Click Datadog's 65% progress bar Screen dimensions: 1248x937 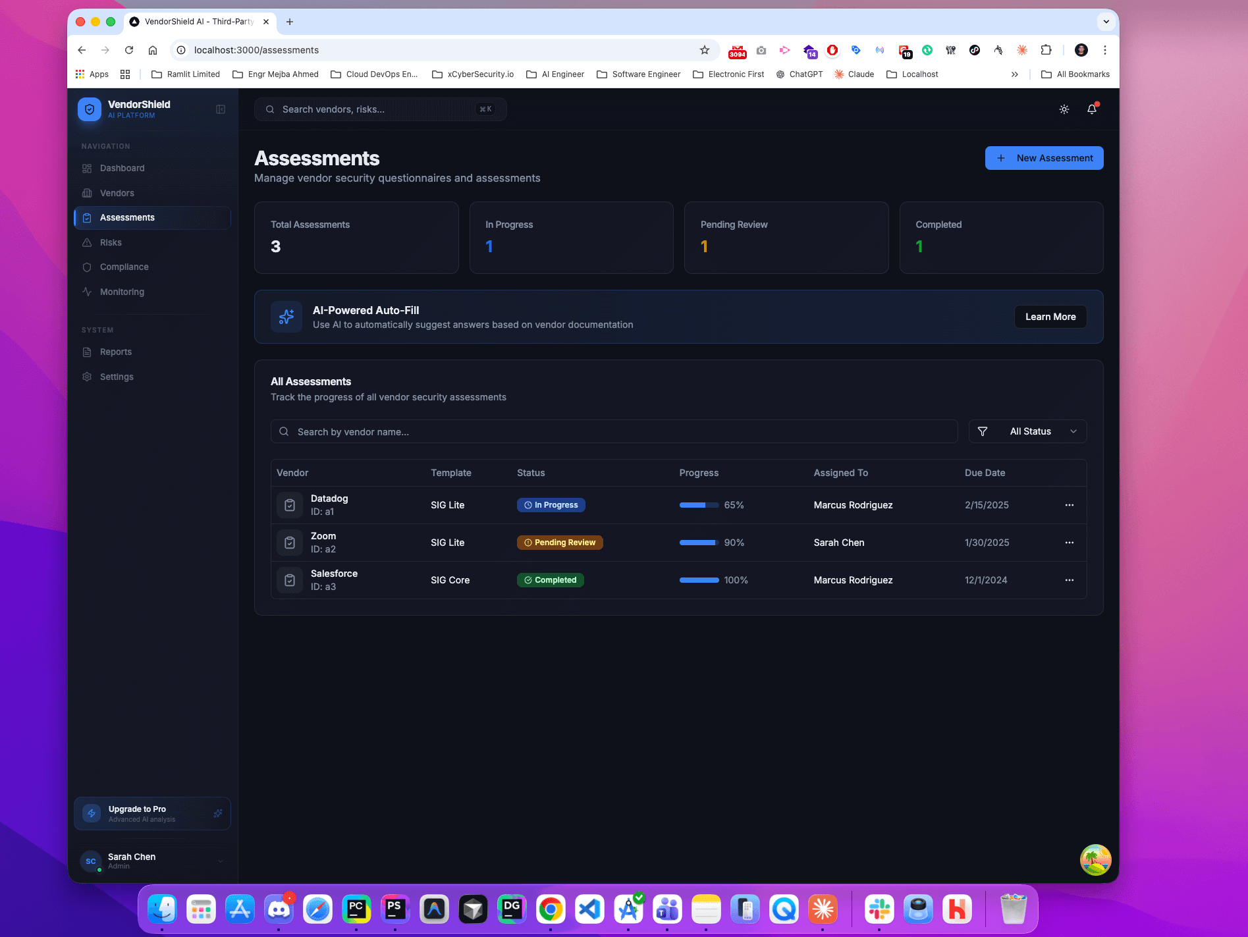pos(698,504)
